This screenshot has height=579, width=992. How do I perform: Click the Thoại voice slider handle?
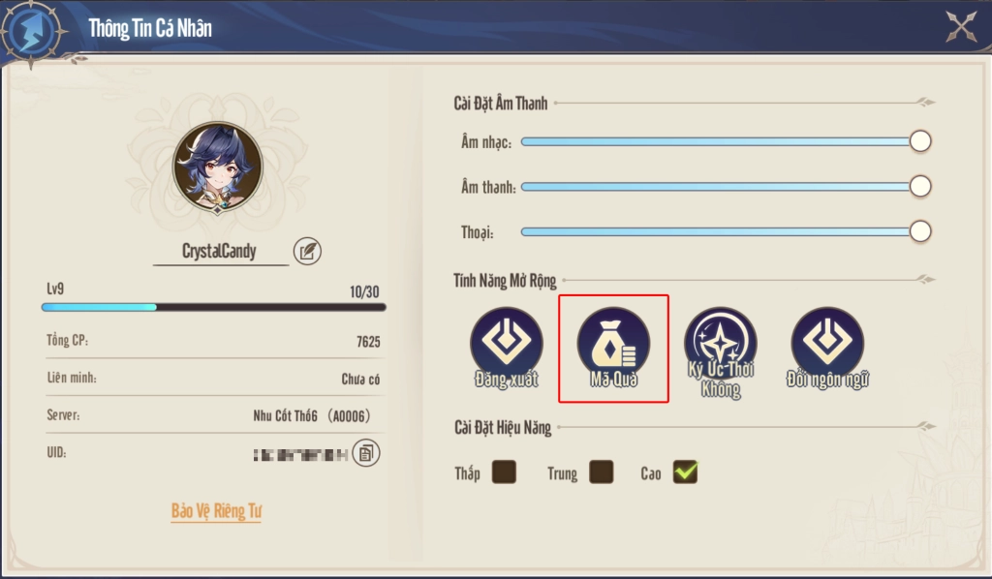point(920,231)
